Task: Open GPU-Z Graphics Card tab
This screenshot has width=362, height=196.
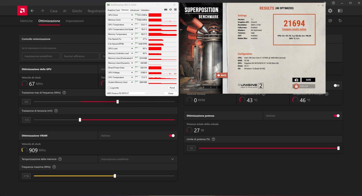Action: pyautogui.click(x=113, y=10)
